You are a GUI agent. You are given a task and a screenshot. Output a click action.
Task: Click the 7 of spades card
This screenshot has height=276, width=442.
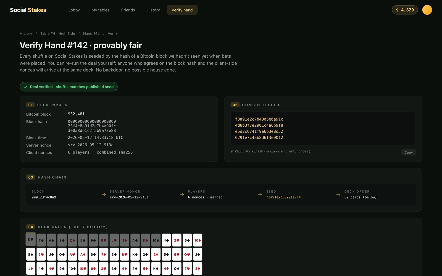tap(41, 240)
